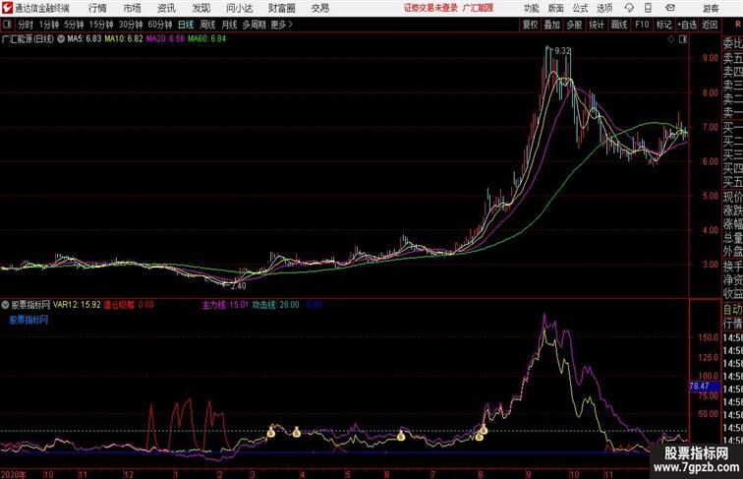Click the 返回 back button

pyautogui.click(x=710, y=25)
